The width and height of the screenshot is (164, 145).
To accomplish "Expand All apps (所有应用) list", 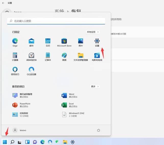I will [93, 32].
